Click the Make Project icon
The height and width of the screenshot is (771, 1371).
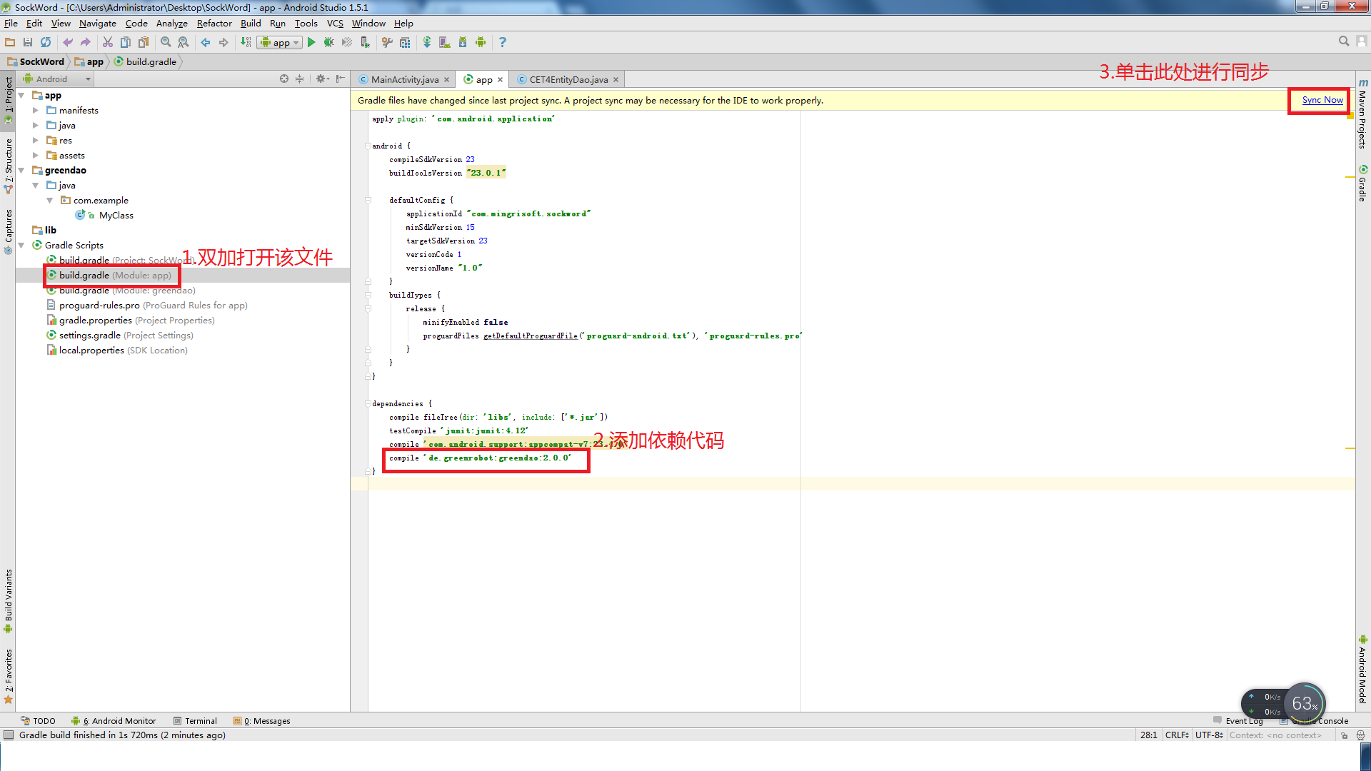click(x=246, y=42)
